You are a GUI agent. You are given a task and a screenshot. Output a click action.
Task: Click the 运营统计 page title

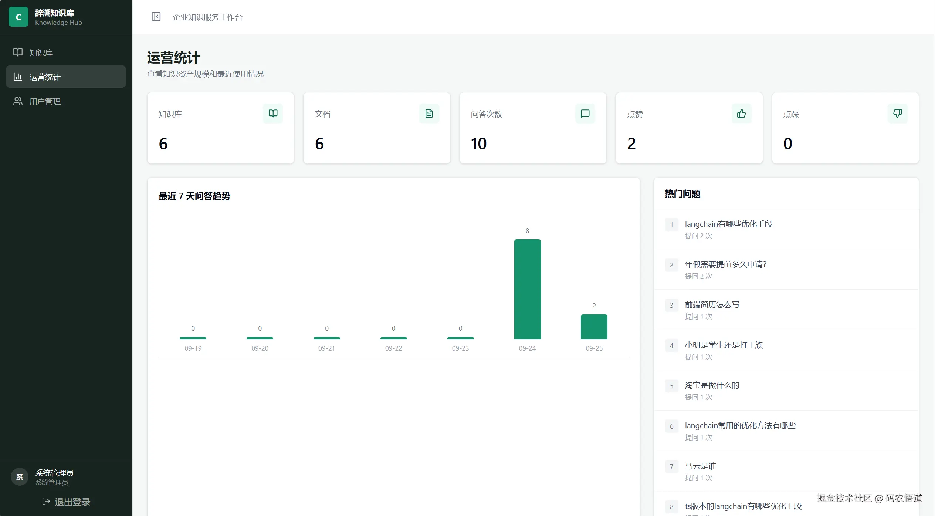173,58
